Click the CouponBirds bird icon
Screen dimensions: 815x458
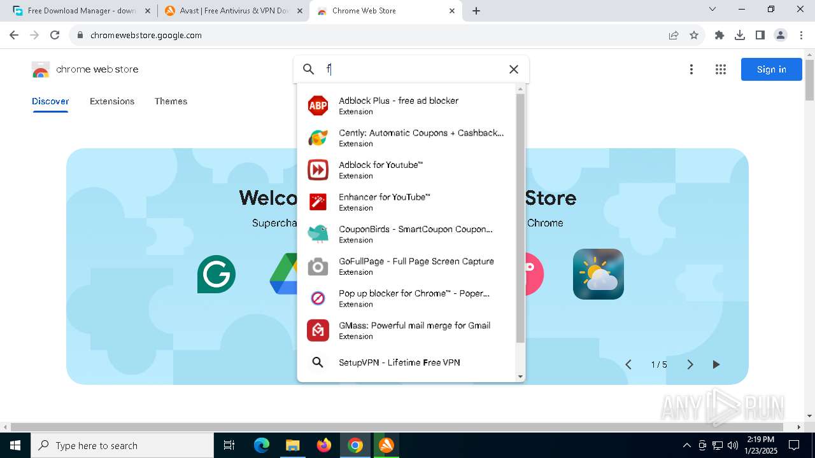pos(318,233)
